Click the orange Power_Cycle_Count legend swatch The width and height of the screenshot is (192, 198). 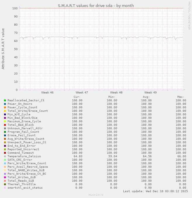[5, 107]
